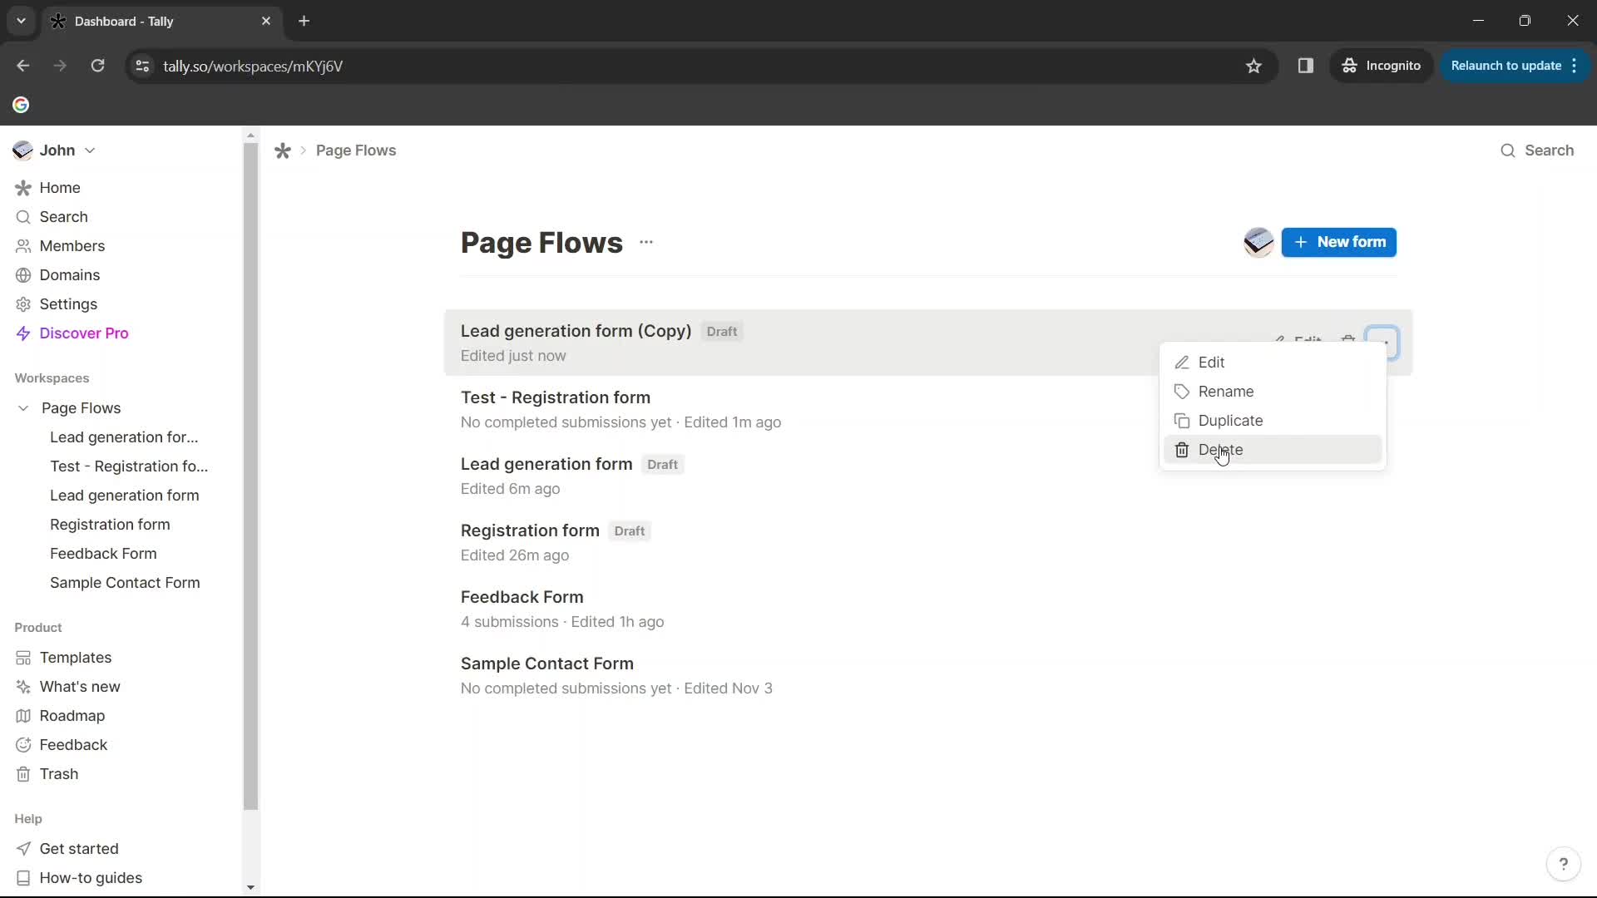This screenshot has height=898, width=1597.
Task: Click the Discover Pro upgrade link
Action: (85, 333)
